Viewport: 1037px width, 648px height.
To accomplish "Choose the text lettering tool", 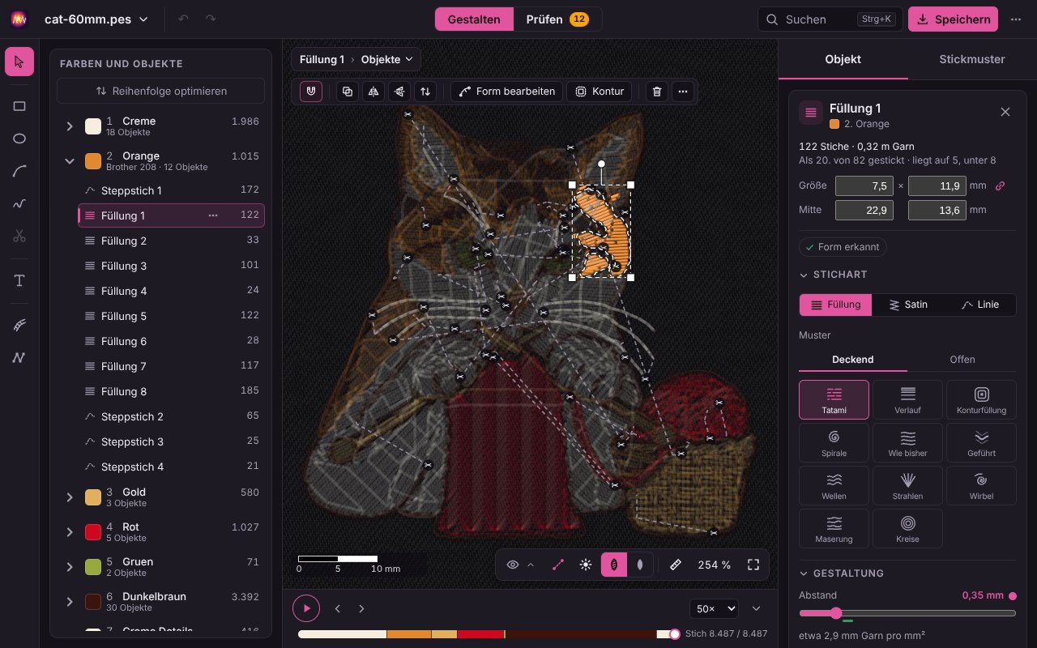I will [x=19, y=281].
